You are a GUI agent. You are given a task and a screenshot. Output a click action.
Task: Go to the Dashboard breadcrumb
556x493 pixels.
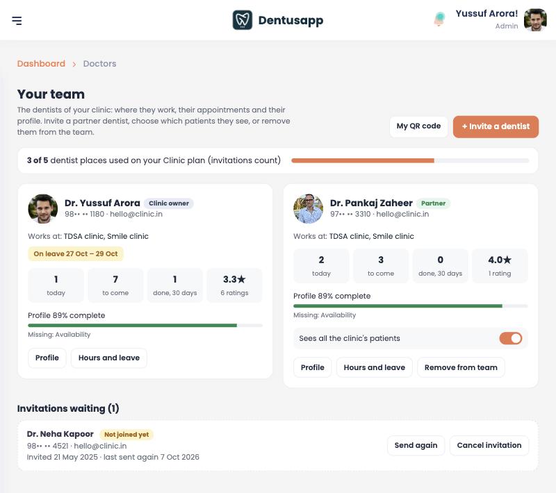tap(41, 64)
